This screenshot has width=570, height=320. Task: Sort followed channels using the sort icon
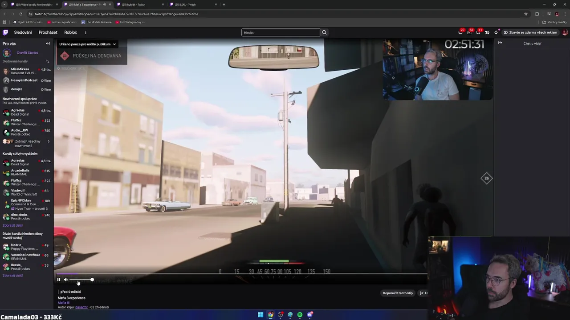point(48,61)
